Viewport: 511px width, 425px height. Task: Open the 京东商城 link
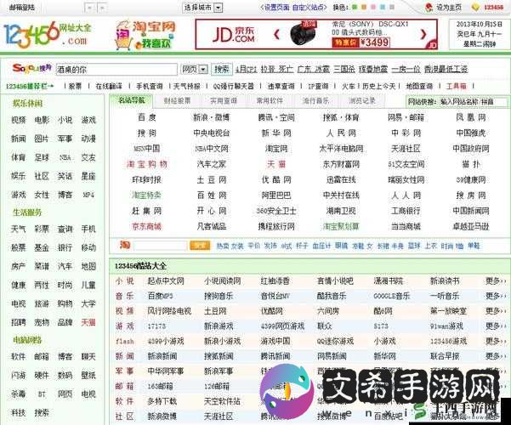click(x=146, y=226)
